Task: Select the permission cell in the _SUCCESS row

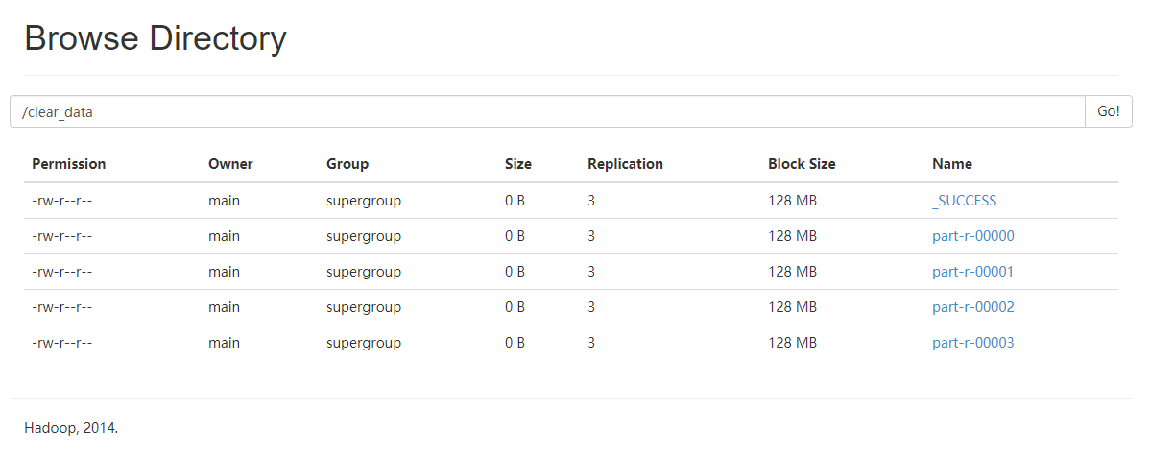Action: [x=62, y=201]
